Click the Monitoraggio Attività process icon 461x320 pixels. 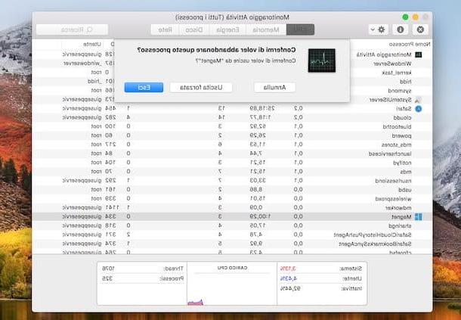(419, 54)
